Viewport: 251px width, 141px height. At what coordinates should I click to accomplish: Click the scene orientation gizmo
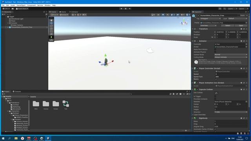(184, 23)
